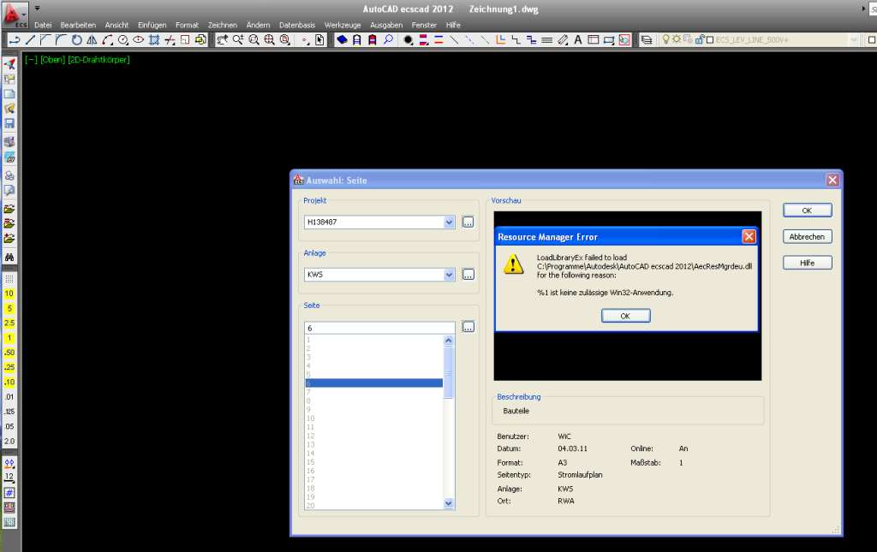Click the Hilfe button in dialog
877x552 pixels.
tap(807, 263)
